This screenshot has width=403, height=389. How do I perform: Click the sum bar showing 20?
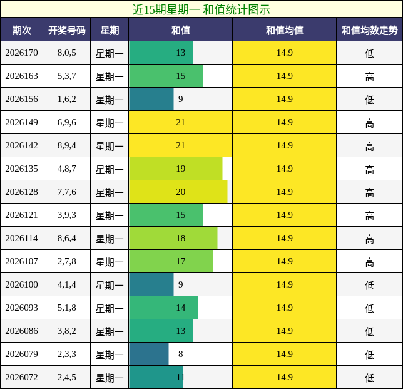click(x=178, y=192)
